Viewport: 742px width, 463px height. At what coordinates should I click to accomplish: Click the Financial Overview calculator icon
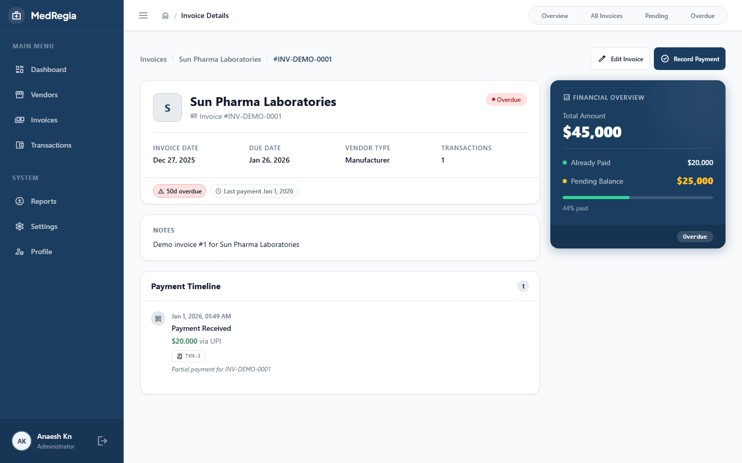tap(567, 97)
